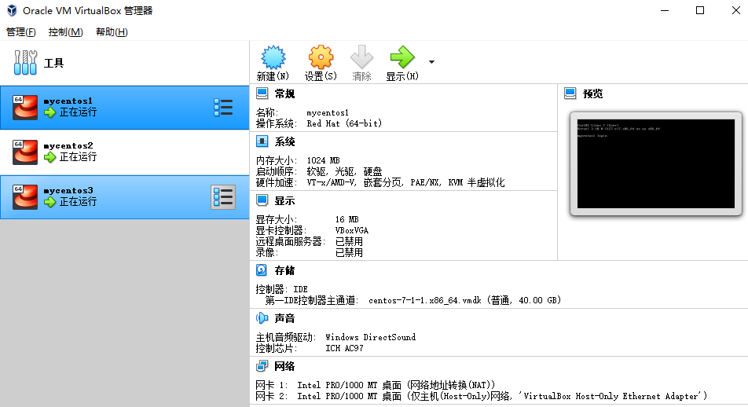Click 录像 '已禁用' value
748x407 pixels.
[x=349, y=252]
